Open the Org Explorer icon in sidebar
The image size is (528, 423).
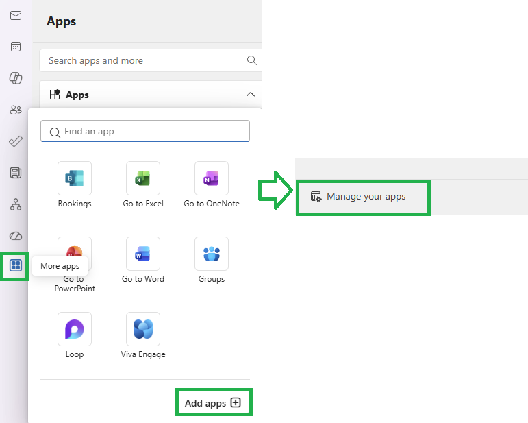click(x=16, y=204)
